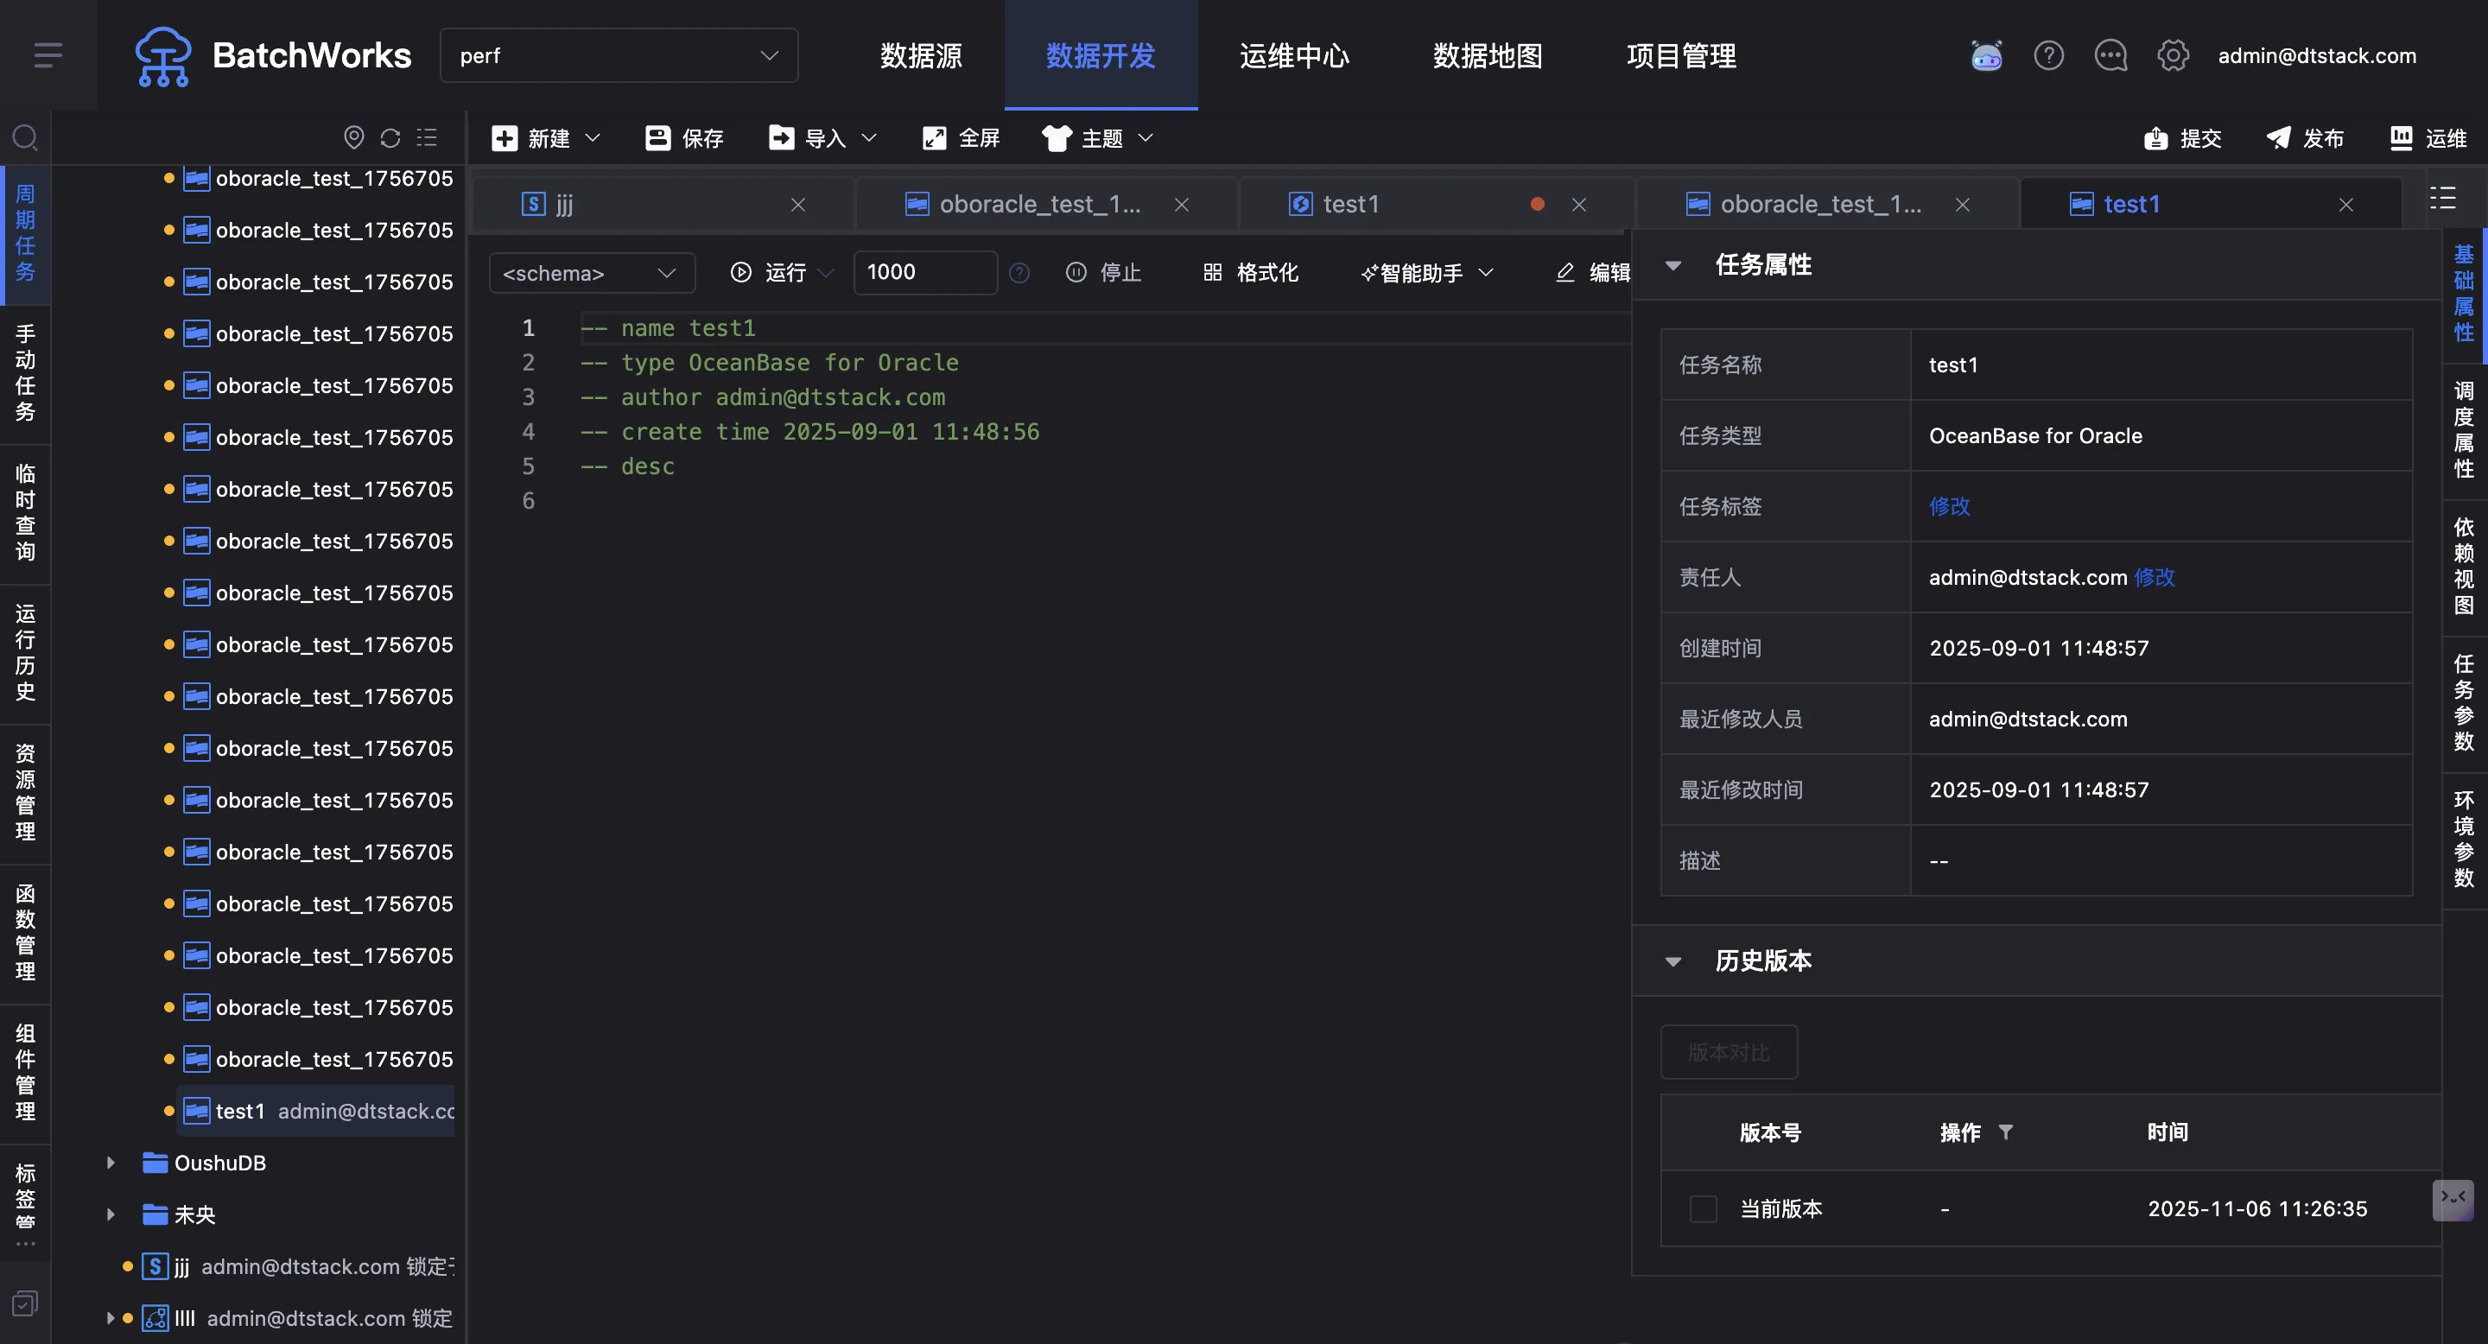Open the schema dropdown
This screenshot has height=1344, width=2488.
[590, 273]
